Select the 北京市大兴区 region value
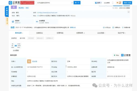Viewport: 137px width, 91px height. tap(31, 76)
